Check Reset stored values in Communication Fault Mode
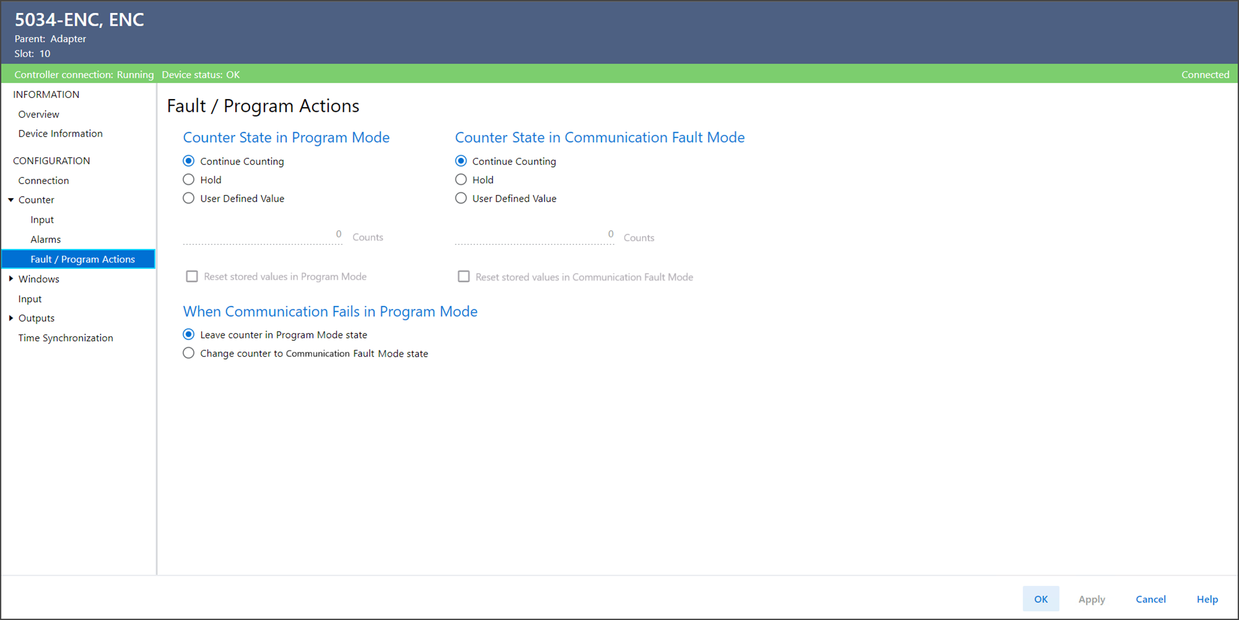The image size is (1239, 620). 464,276
